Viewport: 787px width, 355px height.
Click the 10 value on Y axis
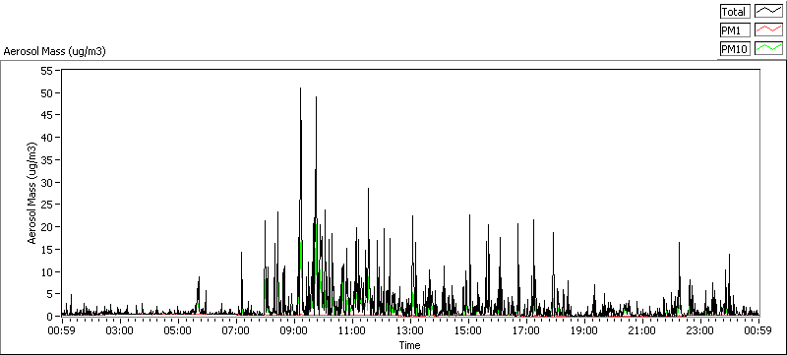point(47,271)
